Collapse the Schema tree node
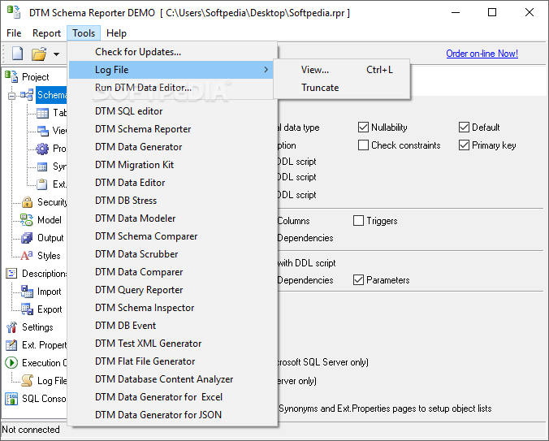The image size is (549, 441). (11, 96)
